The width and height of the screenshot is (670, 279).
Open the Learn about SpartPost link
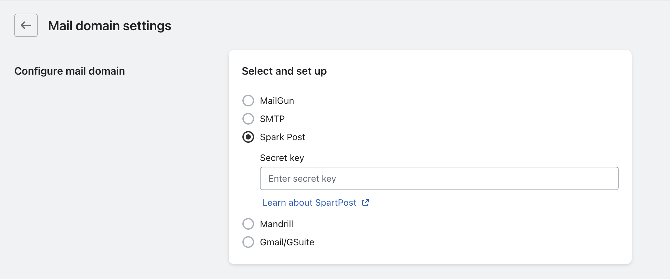pyautogui.click(x=309, y=202)
